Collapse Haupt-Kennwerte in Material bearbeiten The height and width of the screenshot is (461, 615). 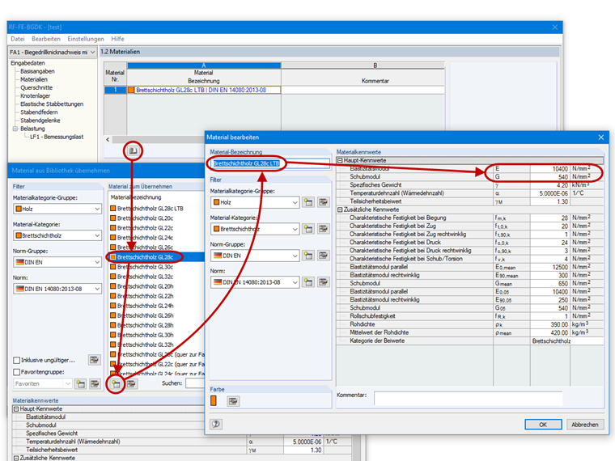[x=340, y=160]
